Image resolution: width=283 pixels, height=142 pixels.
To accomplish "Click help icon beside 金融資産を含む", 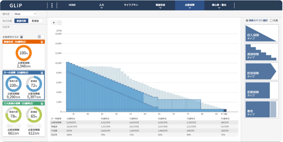I will coord(21,37).
